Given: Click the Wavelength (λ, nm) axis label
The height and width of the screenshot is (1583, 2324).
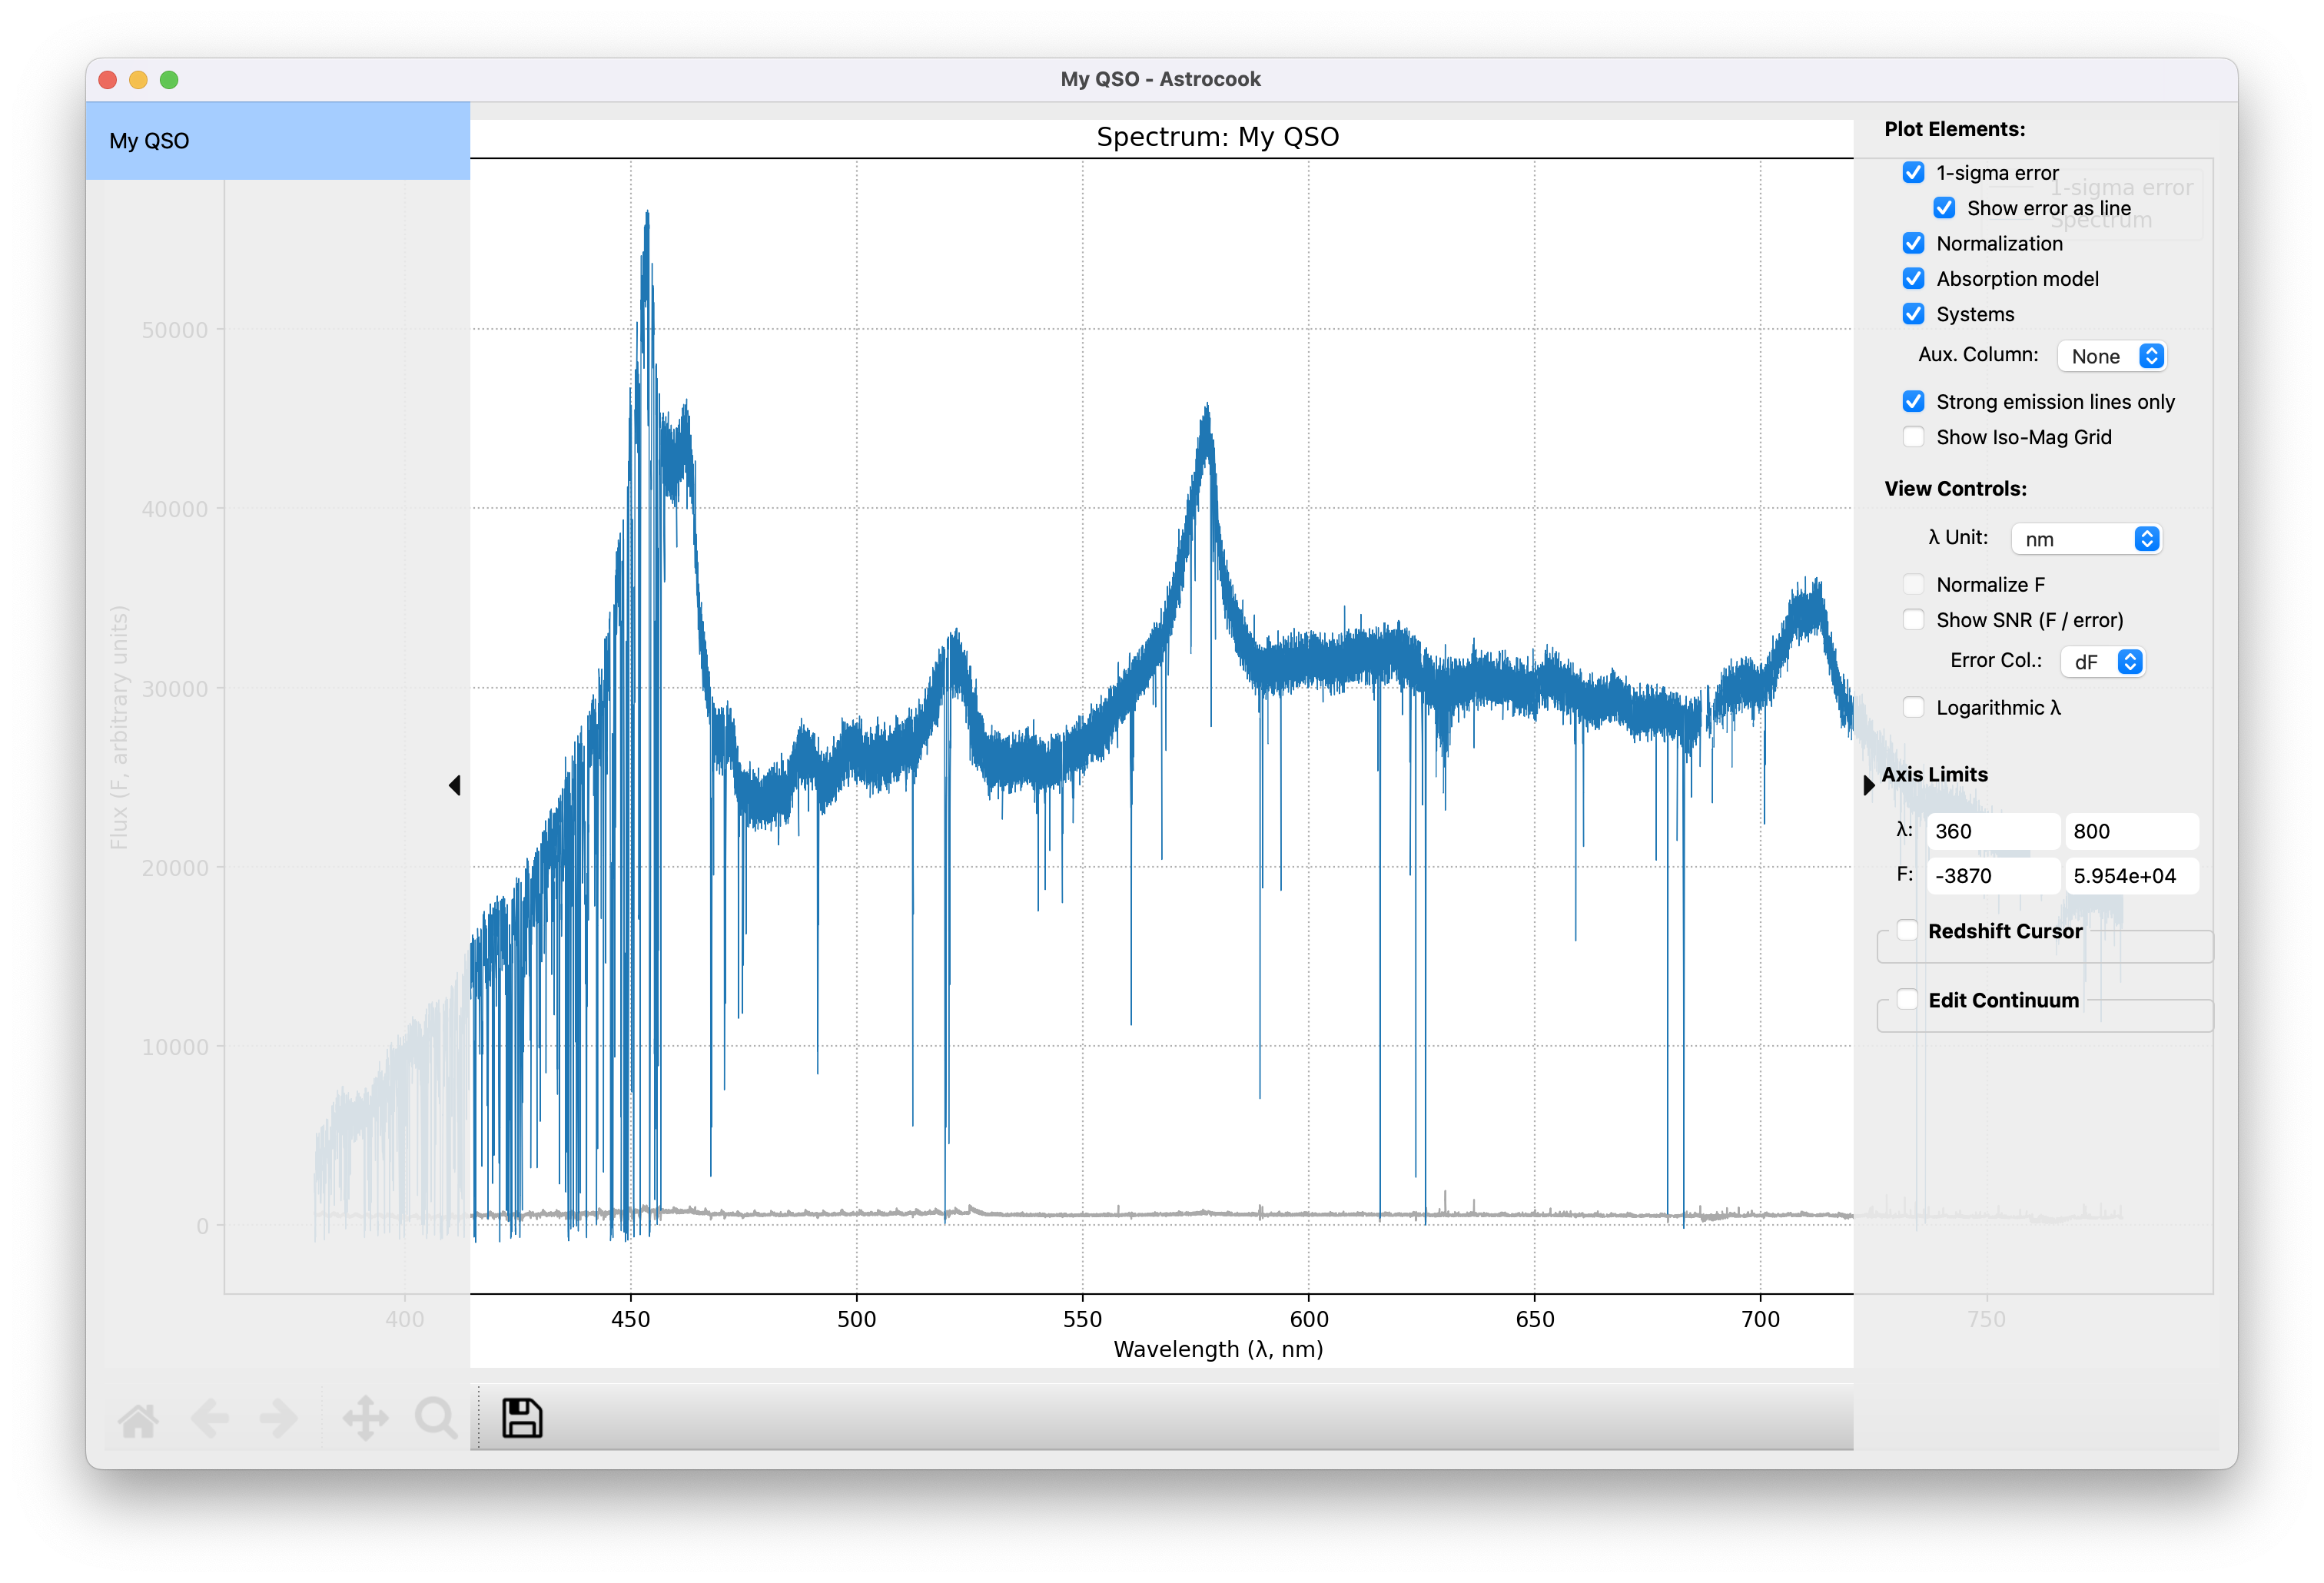Looking at the screenshot, I should click(x=1218, y=1349).
